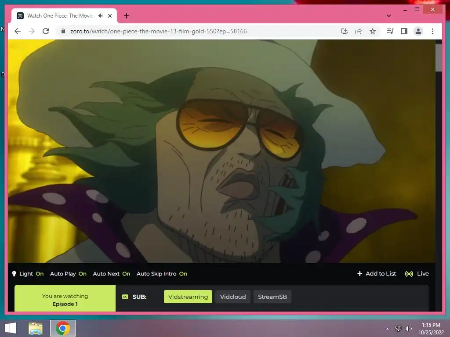Expand the tab search chevron
450x337 pixels.
pyautogui.click(x=389, y=16)
